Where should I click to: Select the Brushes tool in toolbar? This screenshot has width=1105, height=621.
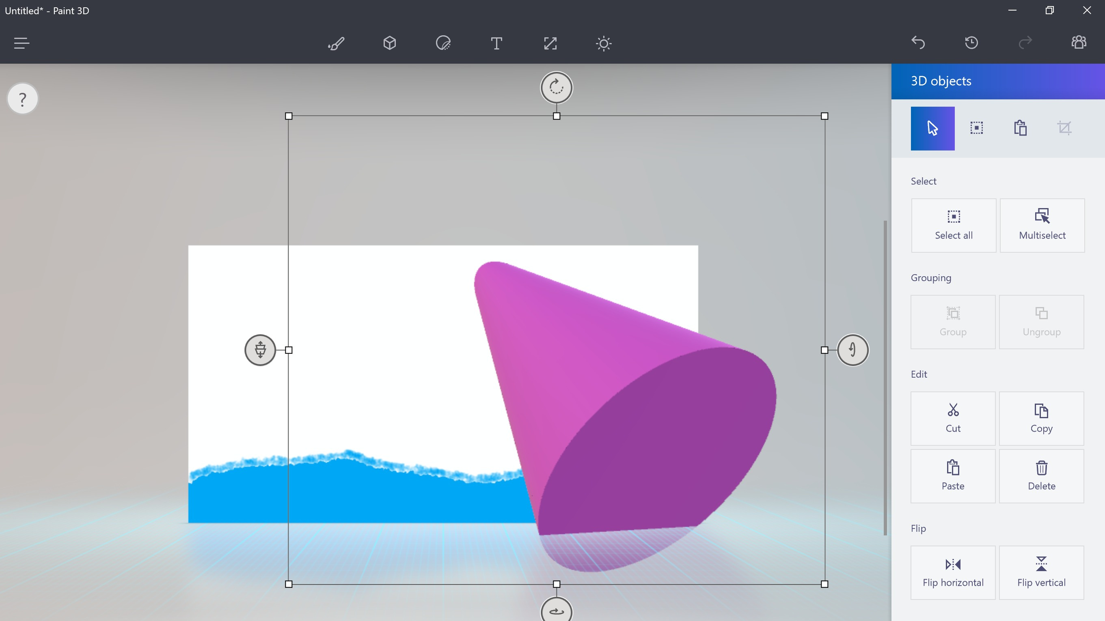[336, 43]
